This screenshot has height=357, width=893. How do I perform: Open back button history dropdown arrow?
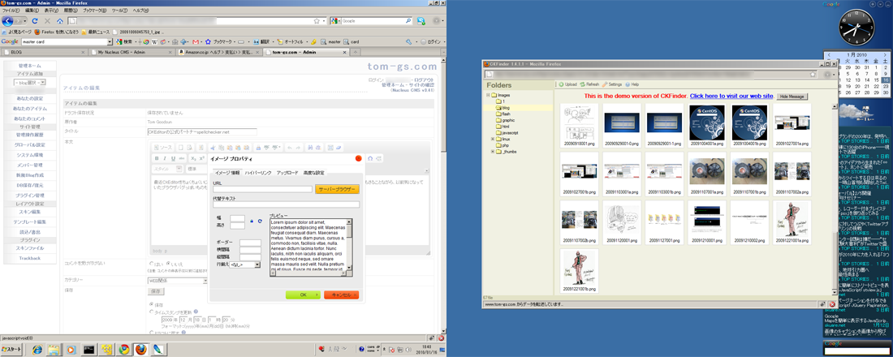pyautogui.click(x=25, y=22)
